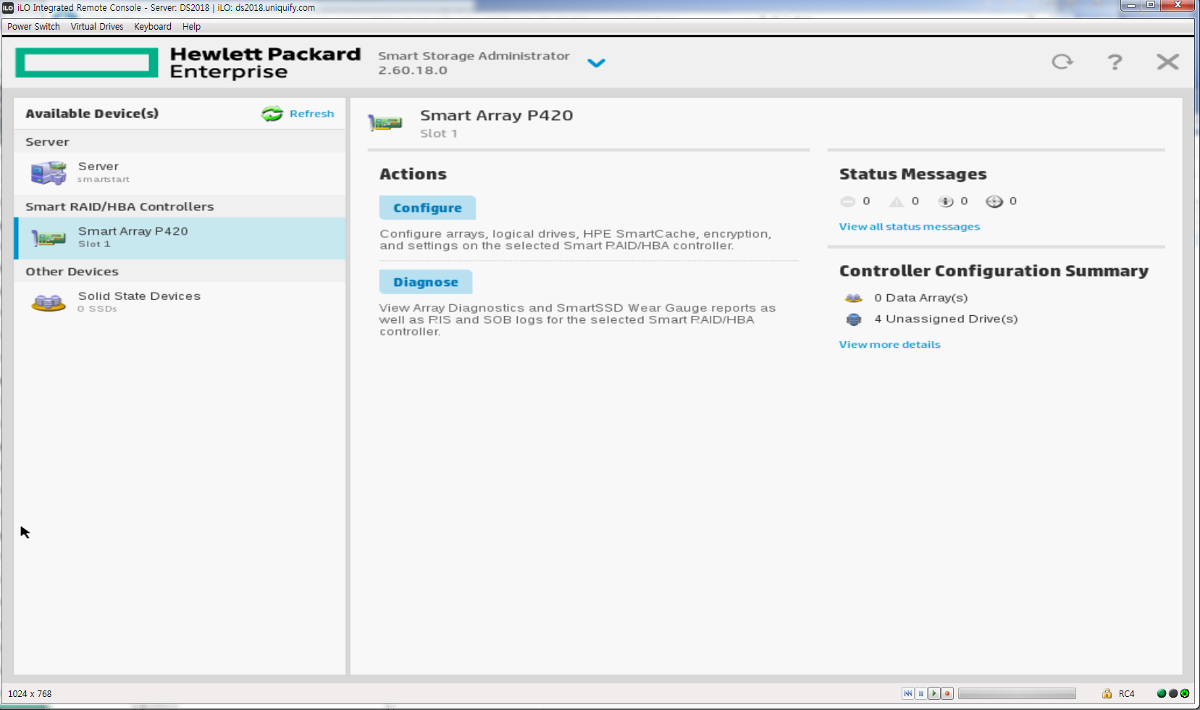Click the green play button in status bar
1200x710 pixels.
coord(933,693)
